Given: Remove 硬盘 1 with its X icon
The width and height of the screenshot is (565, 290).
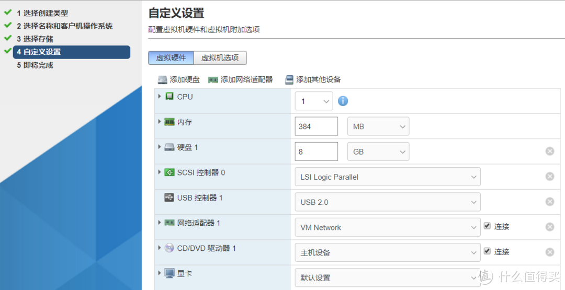Looking at the screenshot, I should point(549,151).
